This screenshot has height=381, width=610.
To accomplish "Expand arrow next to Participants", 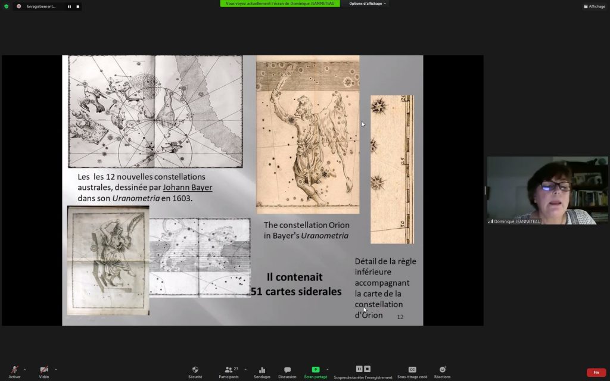I will click(245, 369).
